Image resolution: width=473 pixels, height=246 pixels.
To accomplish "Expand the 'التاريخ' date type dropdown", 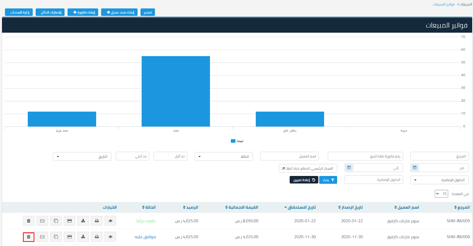I will click(82, 157).
